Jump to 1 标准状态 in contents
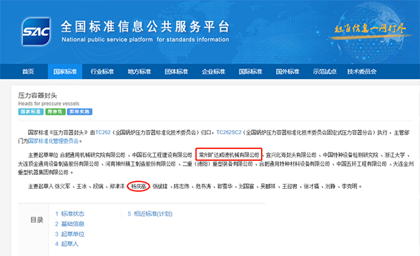The height and width of the screenshot is (256, 420). point(70,214)
